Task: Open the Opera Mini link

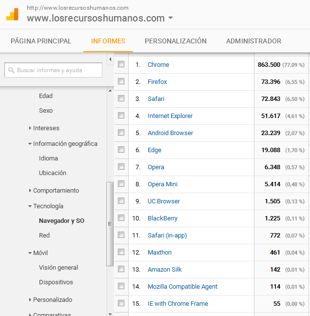Action: click(162, 184)
